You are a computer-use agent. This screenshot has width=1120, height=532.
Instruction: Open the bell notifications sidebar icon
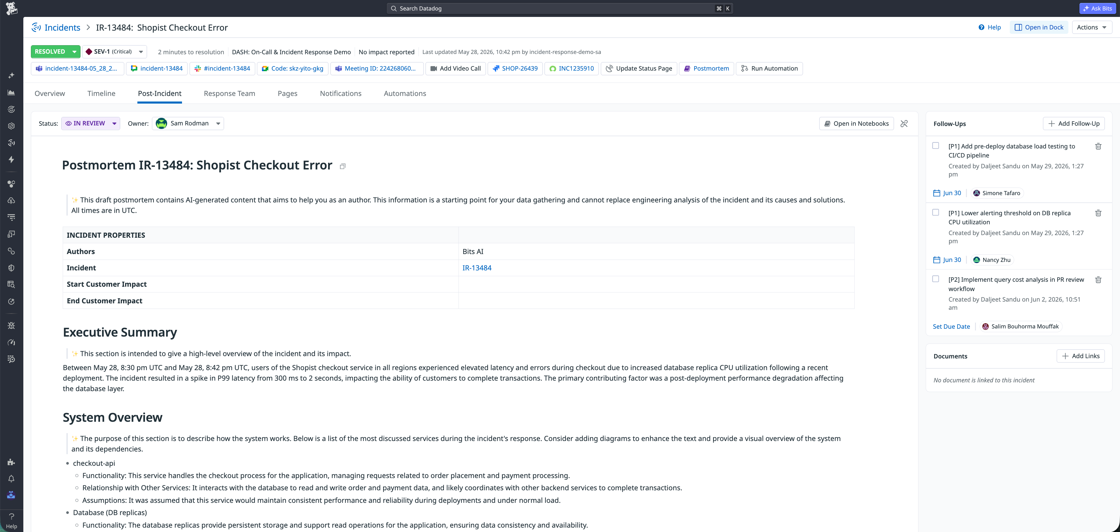[x=11, y=479]
